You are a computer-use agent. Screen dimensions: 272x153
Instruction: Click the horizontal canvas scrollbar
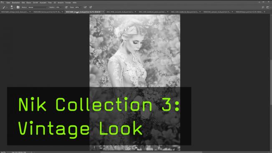[x=151, y=152]
